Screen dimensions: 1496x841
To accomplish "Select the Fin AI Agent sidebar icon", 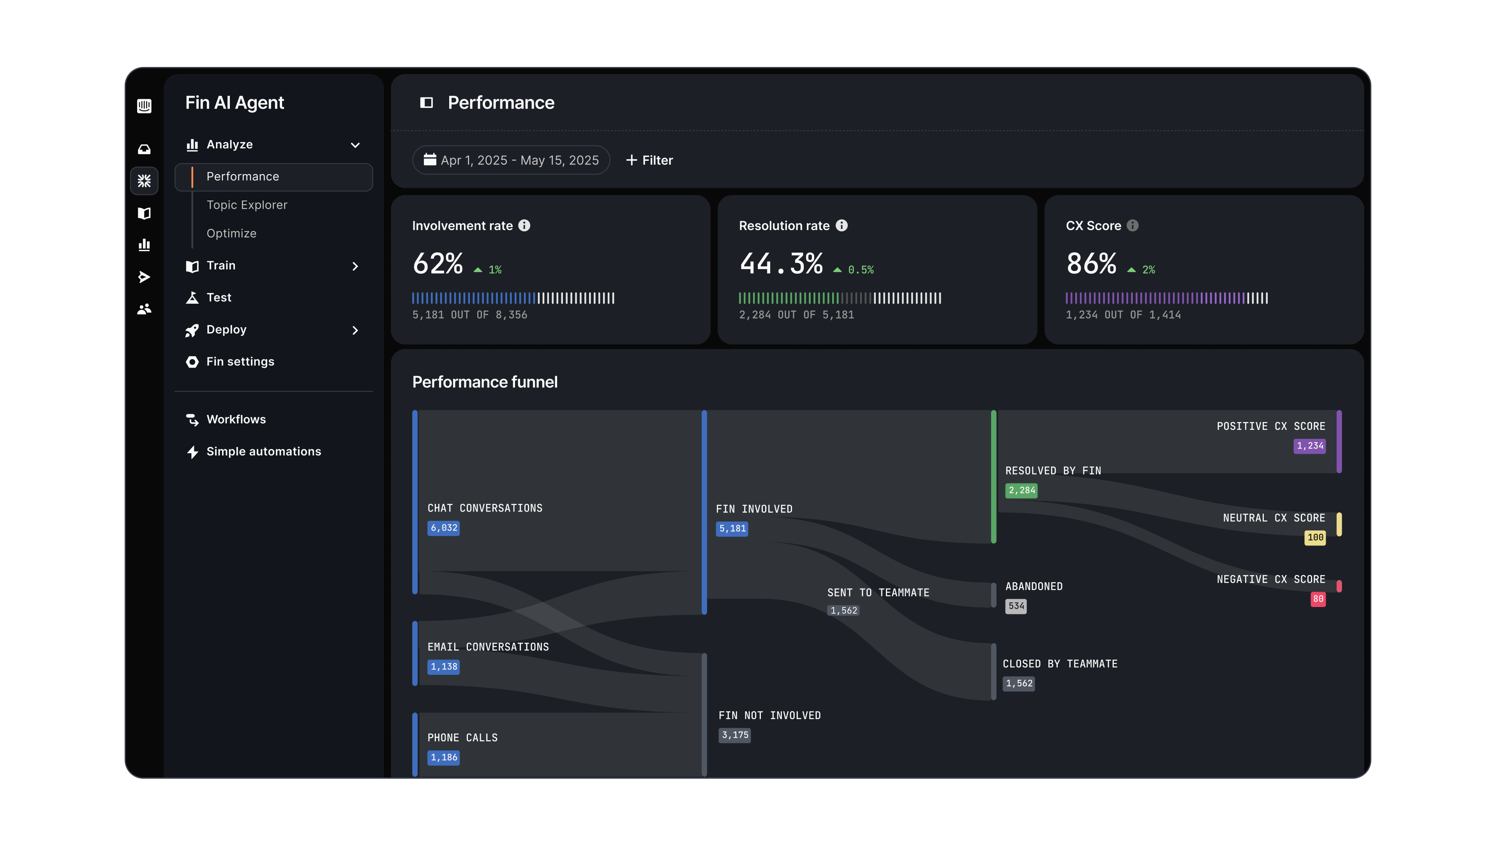I will (x=144, y=181).
